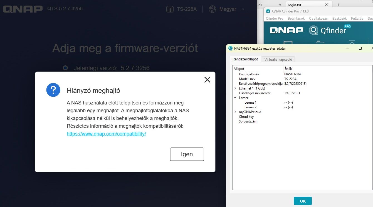Viewport: 373px width, 207px height.
Task: Click the 192.168.1.1 nameserver value
Action: (292, 93)
